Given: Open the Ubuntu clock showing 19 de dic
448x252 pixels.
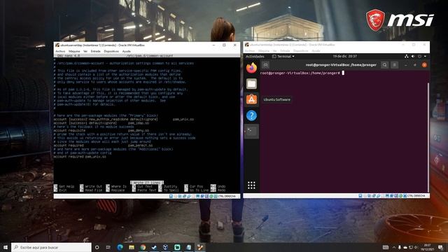Looking at the screenshot, I should pyautogui.click(x=344, y=56).
